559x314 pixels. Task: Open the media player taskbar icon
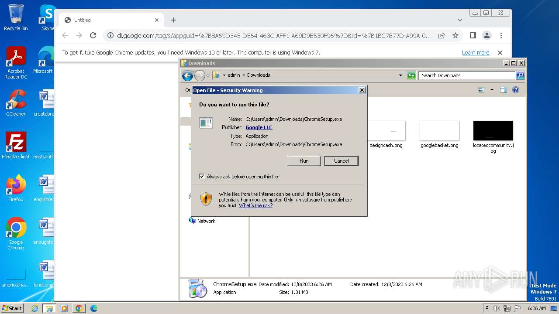coord(64,308)
